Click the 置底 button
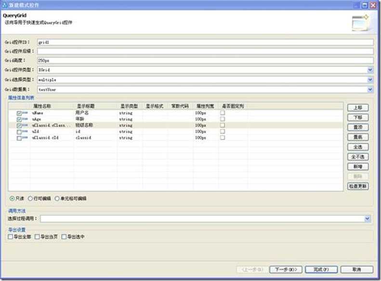Viewport: 381px width, 281px height. (358, 137)
